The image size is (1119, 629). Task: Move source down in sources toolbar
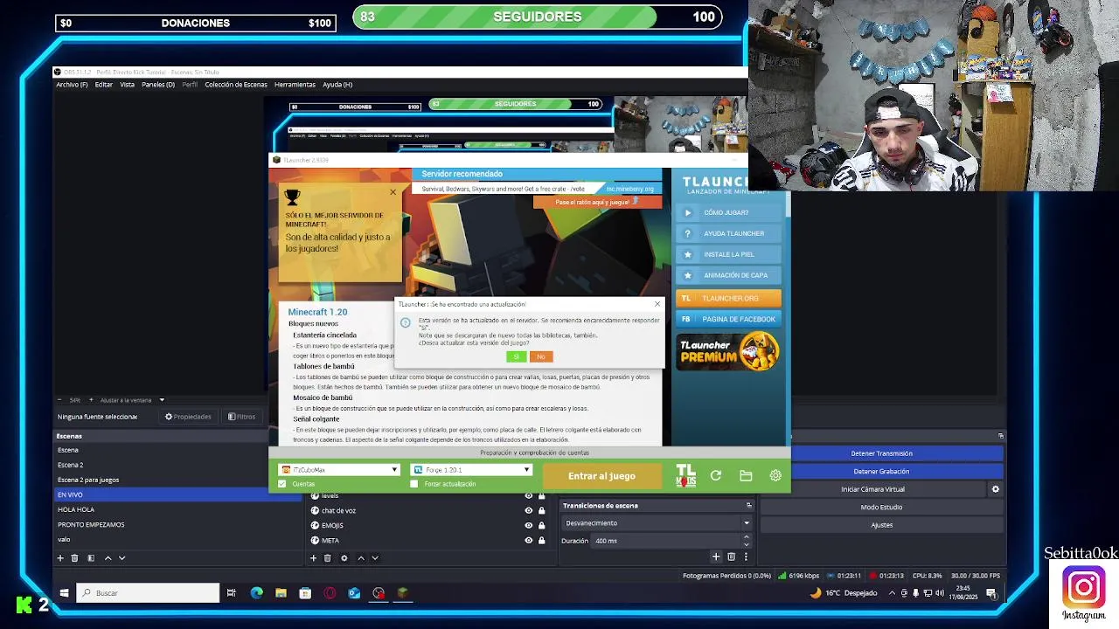(374, 558)
